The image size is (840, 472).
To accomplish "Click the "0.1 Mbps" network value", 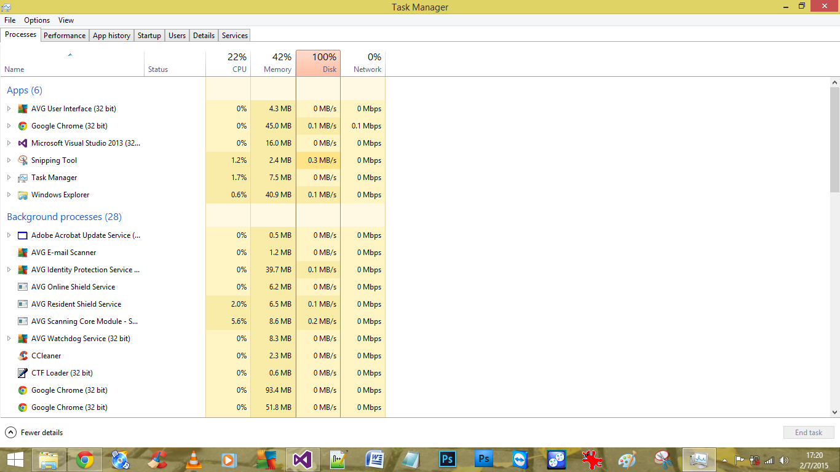I will point(367,126).
